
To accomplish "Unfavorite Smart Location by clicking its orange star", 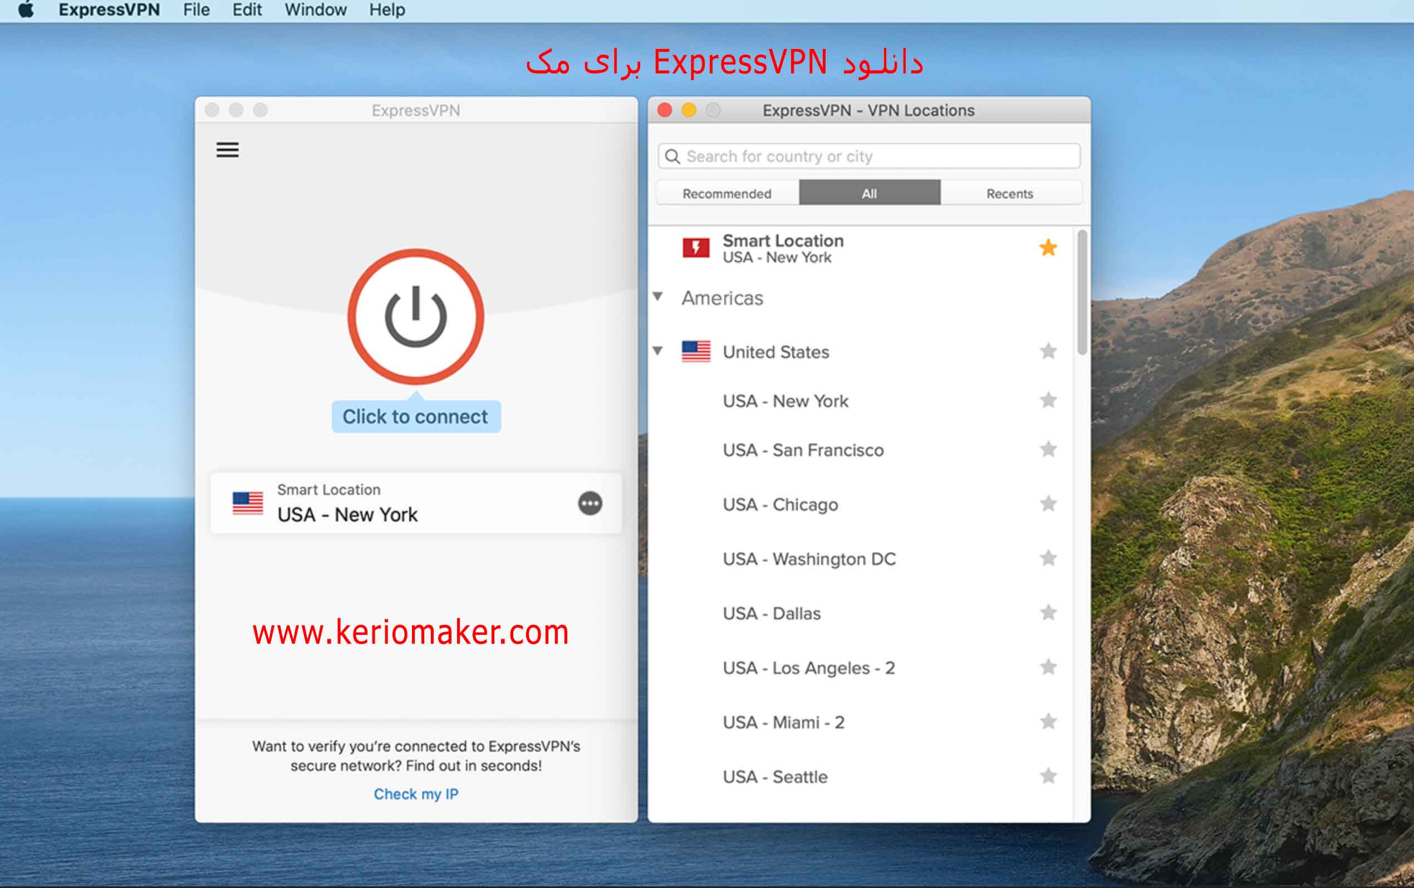I will 1048,248.
